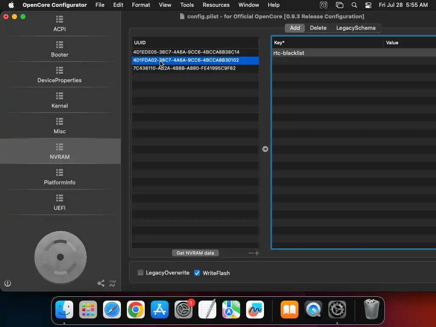Open the Booter section
436x327 pixels.
point(60,49)
